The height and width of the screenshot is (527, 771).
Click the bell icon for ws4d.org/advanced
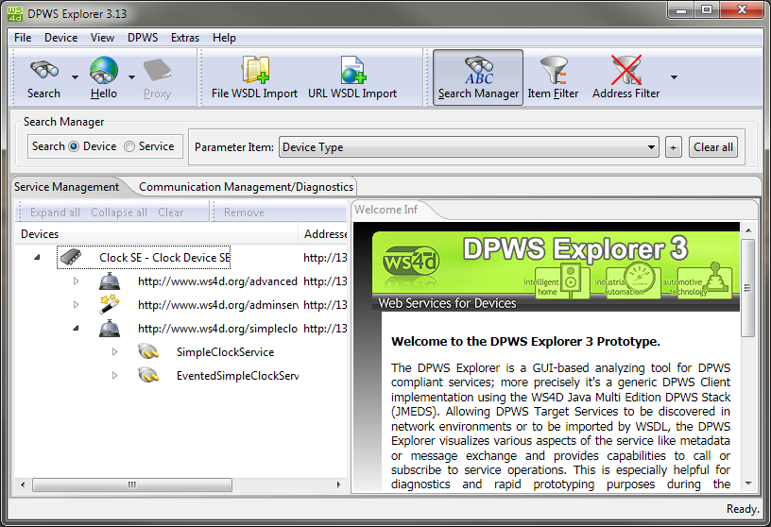(x=110, y=280)
